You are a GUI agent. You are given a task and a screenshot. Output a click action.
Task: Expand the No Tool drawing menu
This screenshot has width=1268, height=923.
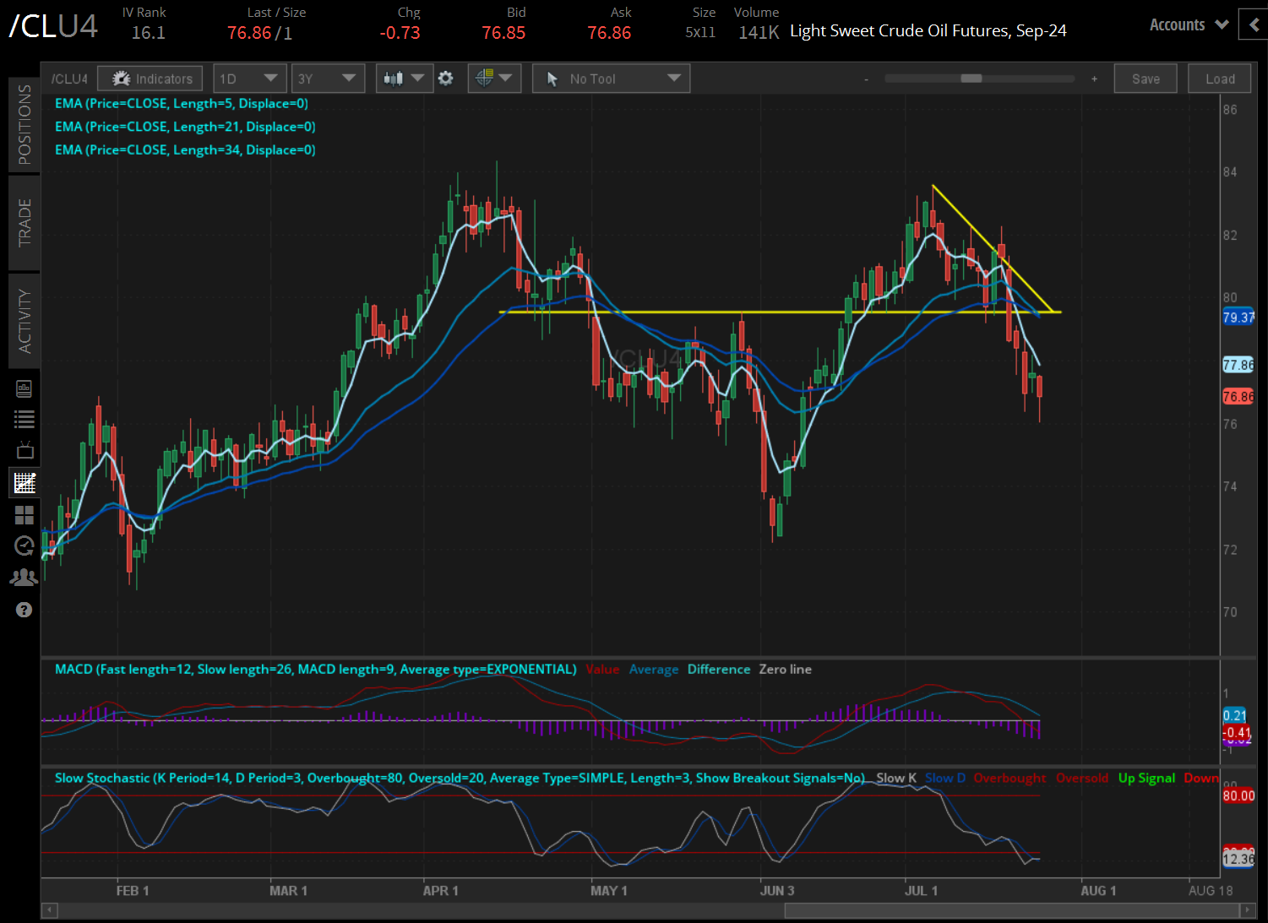[x=610, y=78]
